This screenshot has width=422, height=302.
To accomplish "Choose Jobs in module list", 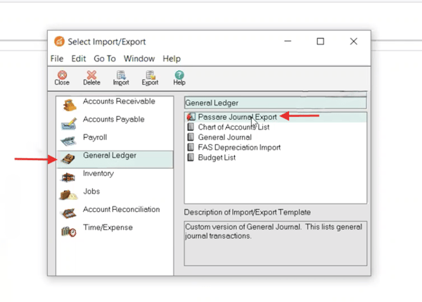I will coord(115,195).
